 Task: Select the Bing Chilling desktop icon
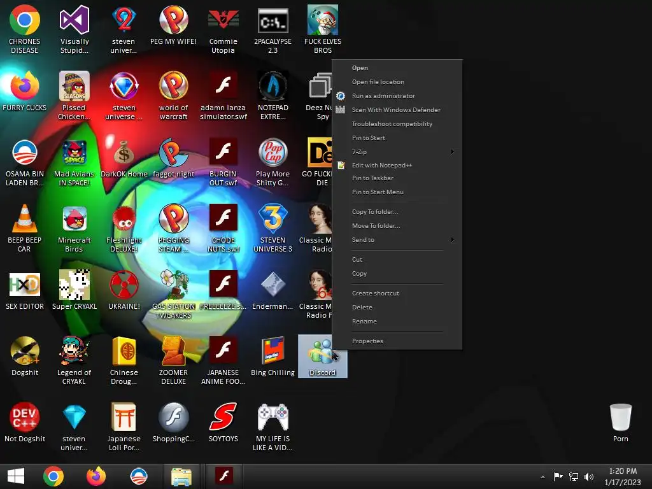273,357
